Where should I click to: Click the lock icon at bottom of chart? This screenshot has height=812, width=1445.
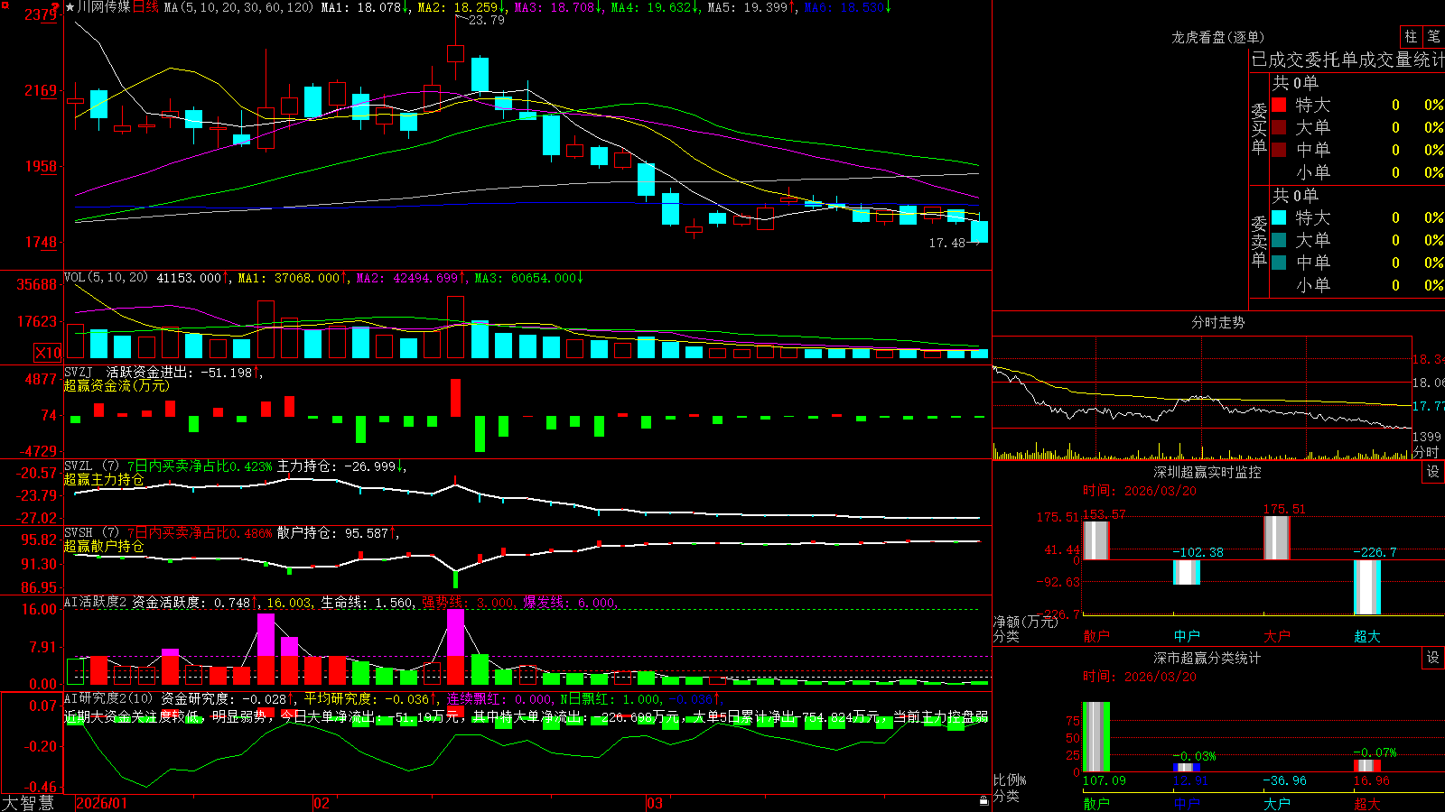[x=984, y=800]
